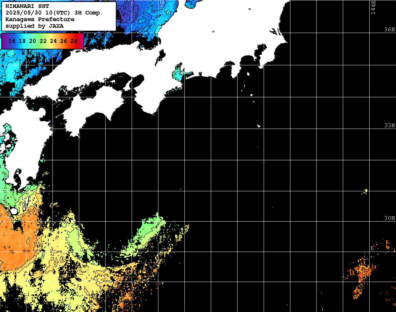Click the 20 value on the temperature scale
This screenshot has width=396, height=312.
(32, 41)
